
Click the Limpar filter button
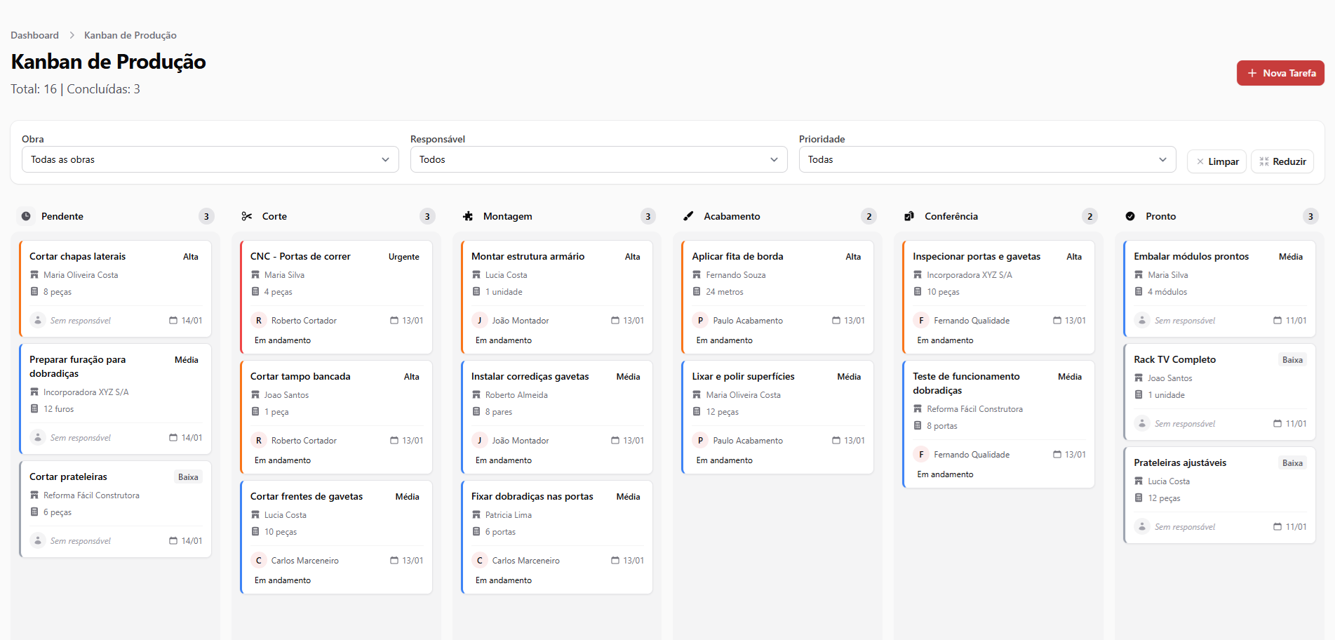click(x=1217, y=161)
